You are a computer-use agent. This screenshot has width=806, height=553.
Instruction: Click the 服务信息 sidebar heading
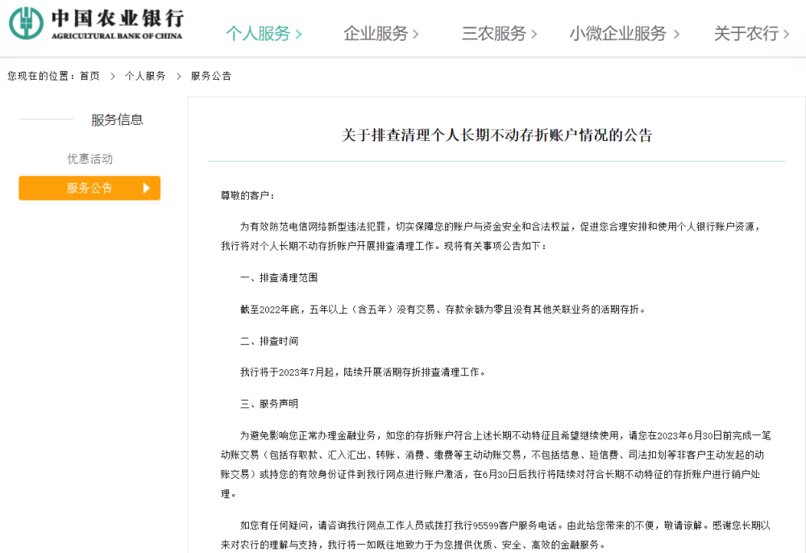[x=117, y=119]
